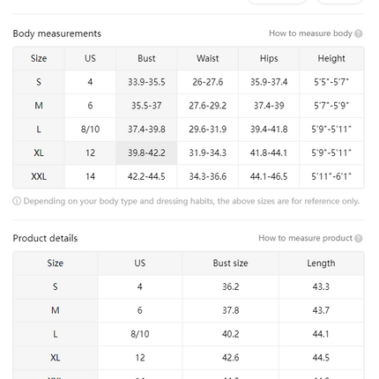Select the S size row in Body measurements
Viewport: 379px width, 379px height.
[x=189, y=82]
